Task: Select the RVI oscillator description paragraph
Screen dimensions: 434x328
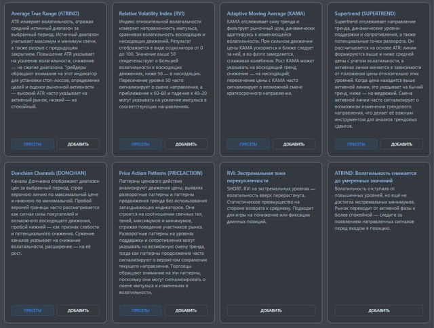Action: click(x=163, y=64)
